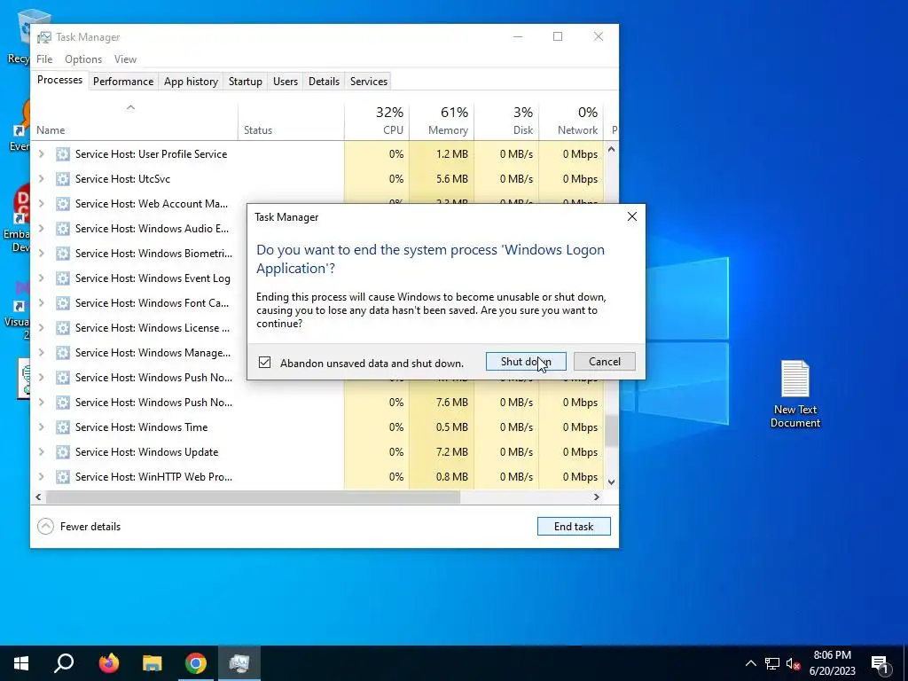Click the Task Manager title bar icon
The image size is (908, 681).
coord(44,37)
